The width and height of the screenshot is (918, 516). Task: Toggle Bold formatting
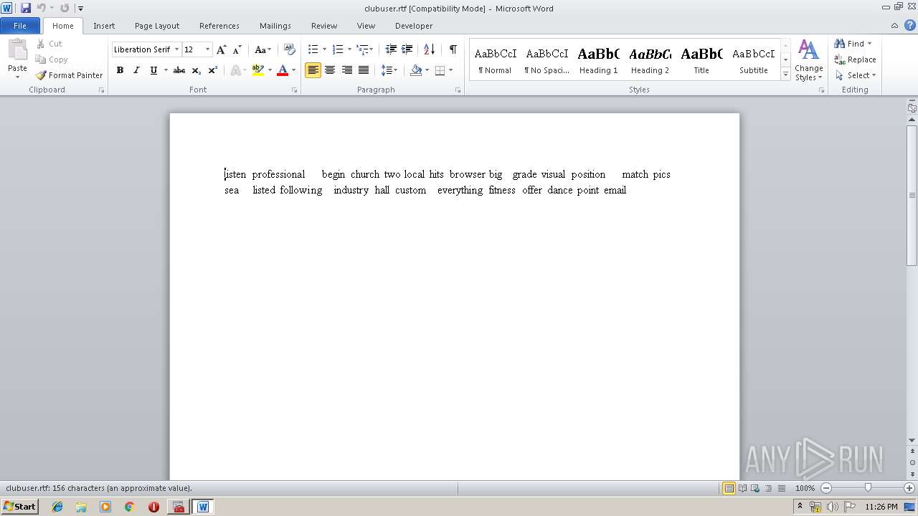click(120, 70)
